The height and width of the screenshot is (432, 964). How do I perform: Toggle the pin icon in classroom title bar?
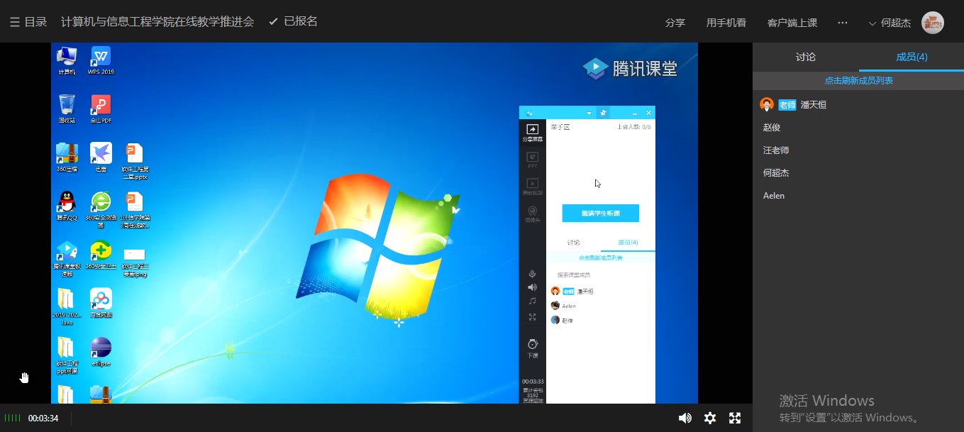(603, 113)
